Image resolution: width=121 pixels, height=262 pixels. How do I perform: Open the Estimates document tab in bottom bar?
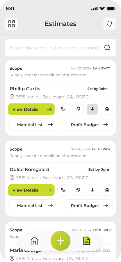click(87, 241)
